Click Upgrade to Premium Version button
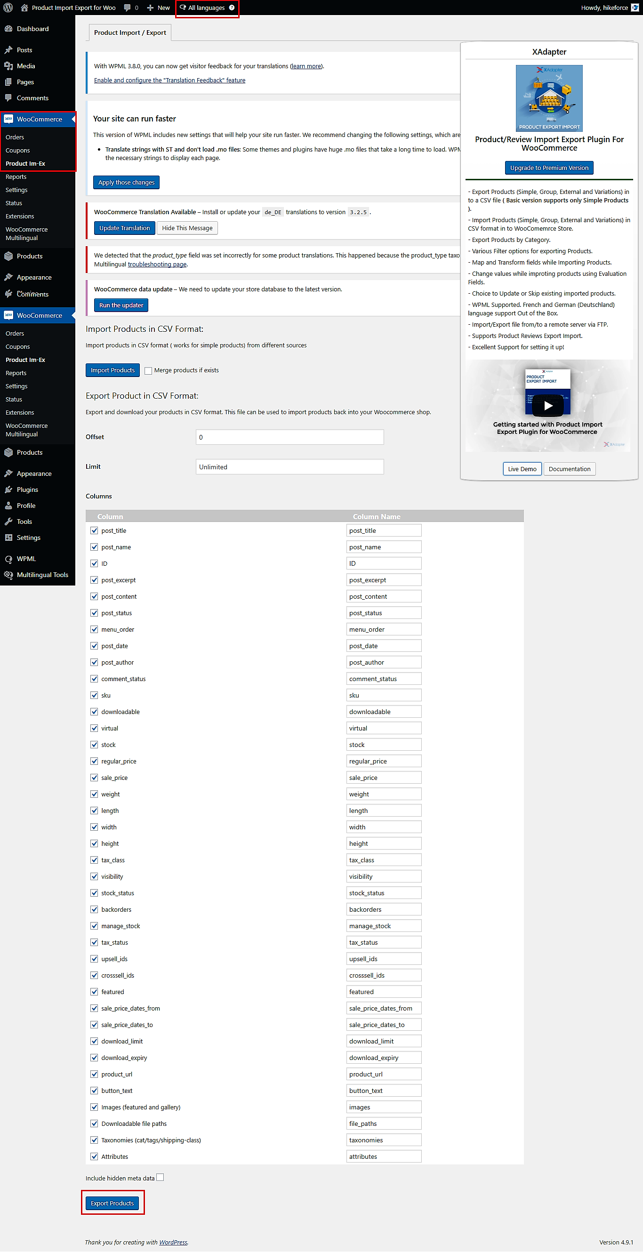643x1260 pixels. [x=549, y=168]
